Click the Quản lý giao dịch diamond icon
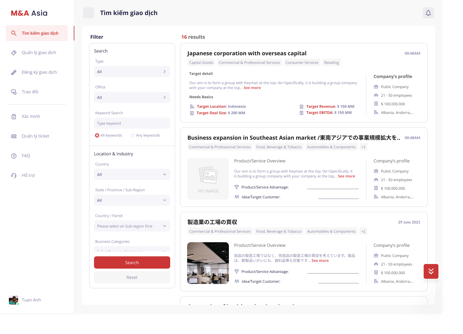The height and width of the screenshot is (334, 463). pyautogui.click(x=14, y=53)
